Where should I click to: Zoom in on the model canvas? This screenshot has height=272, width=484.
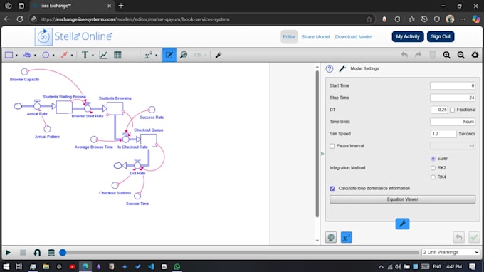click(447, 55)
